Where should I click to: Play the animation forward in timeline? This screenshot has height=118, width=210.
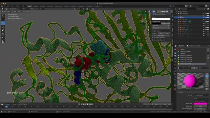coord(88,104)
